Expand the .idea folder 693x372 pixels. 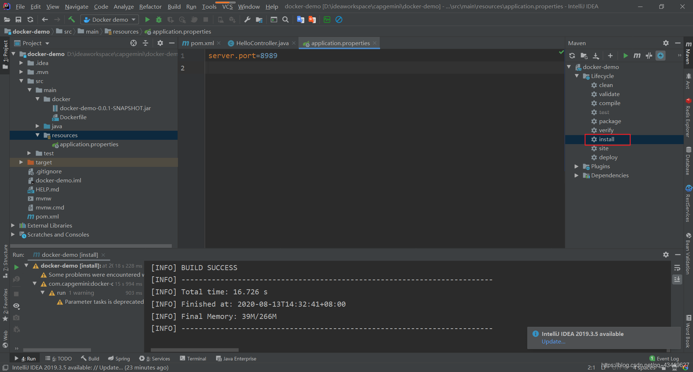click(x=21, y=63)
